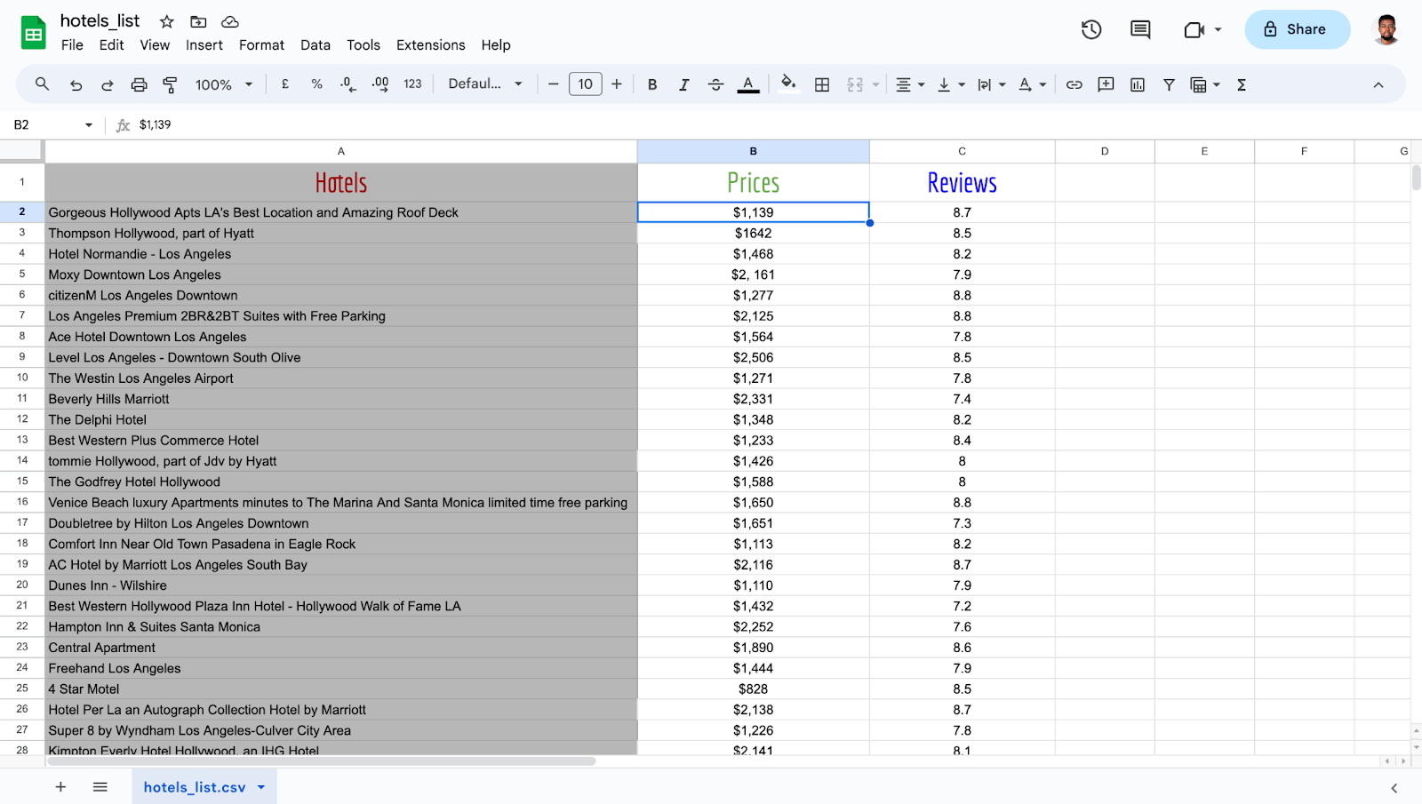Viewport: 1422px width, 804px height.
Task: Open the all sheets list
Action: point(100,787)
